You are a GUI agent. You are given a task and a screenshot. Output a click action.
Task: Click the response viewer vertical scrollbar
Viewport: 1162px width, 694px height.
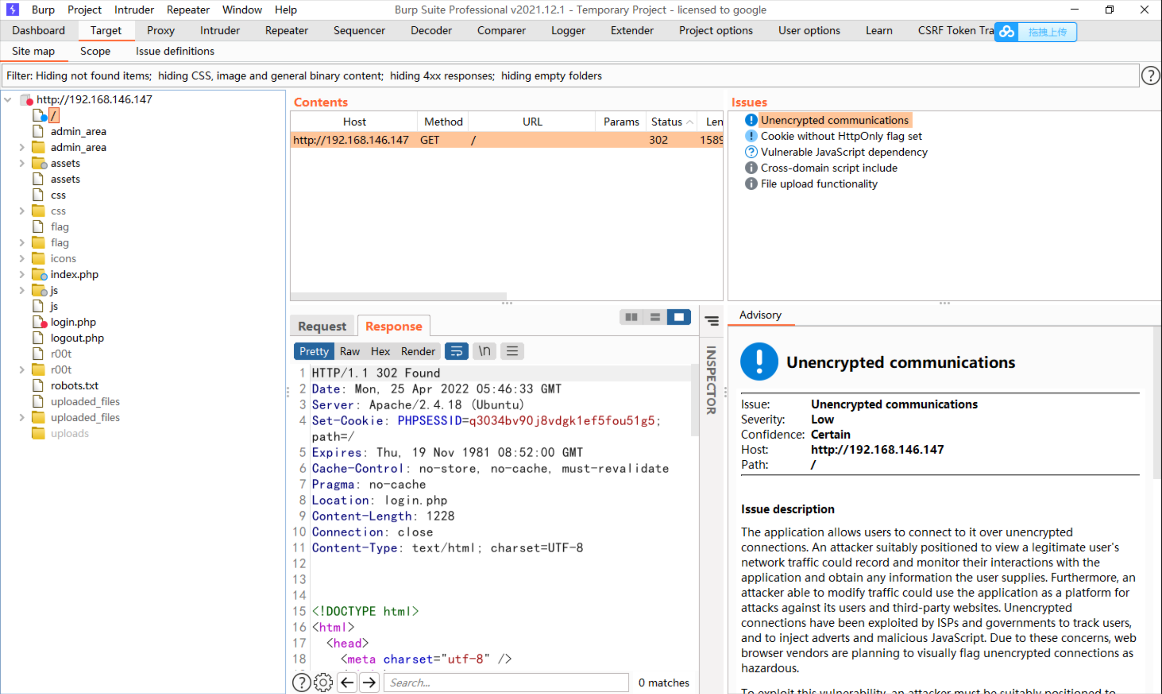[694, 401]
